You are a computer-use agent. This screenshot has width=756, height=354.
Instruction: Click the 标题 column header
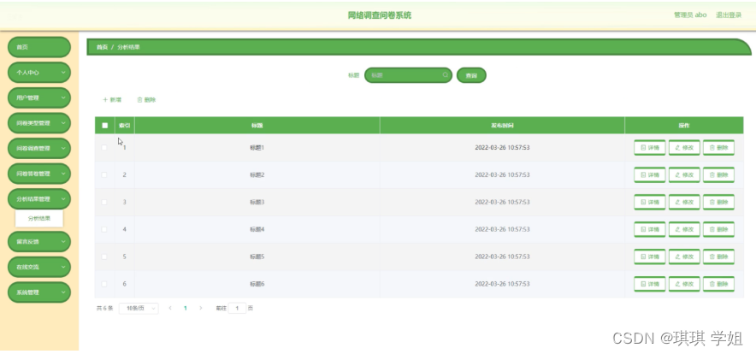pos(257,126)
